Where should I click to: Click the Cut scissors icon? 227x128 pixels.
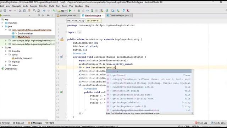[x=20, y=11]
